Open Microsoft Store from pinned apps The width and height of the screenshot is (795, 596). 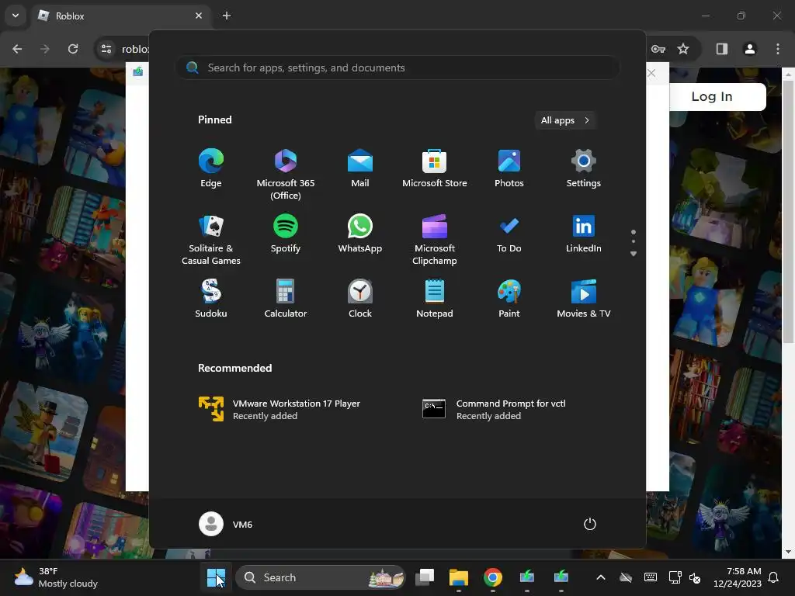pyautogui.click(x=435, y=168)
